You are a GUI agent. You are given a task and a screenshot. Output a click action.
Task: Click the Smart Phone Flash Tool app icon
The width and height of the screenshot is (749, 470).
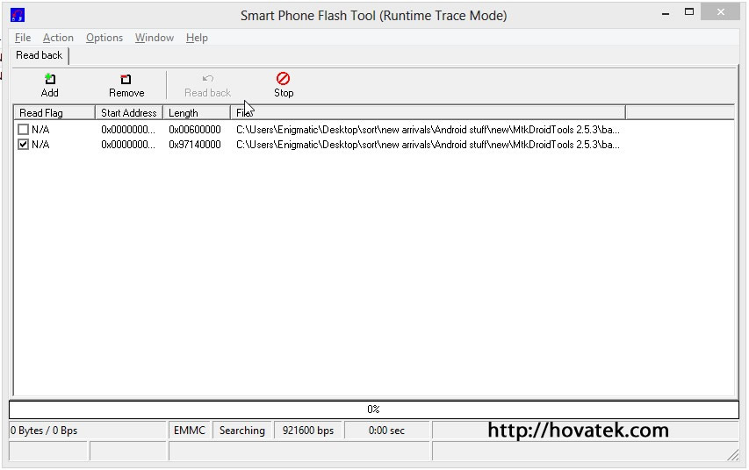click(18, 15)
